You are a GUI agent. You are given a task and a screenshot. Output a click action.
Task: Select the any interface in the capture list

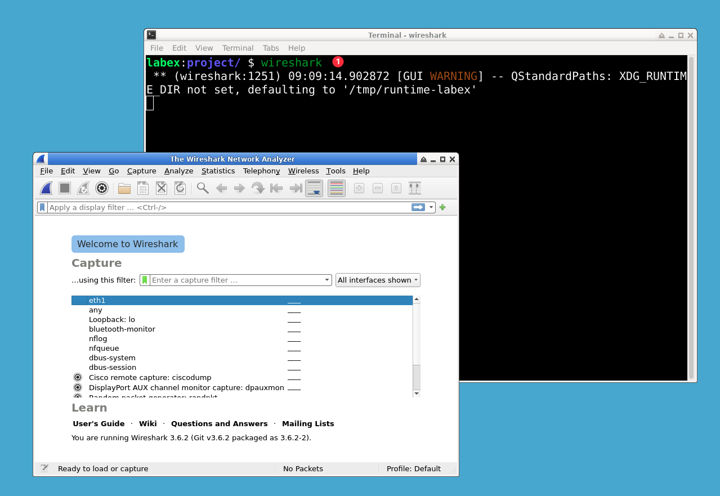(96, 310)
